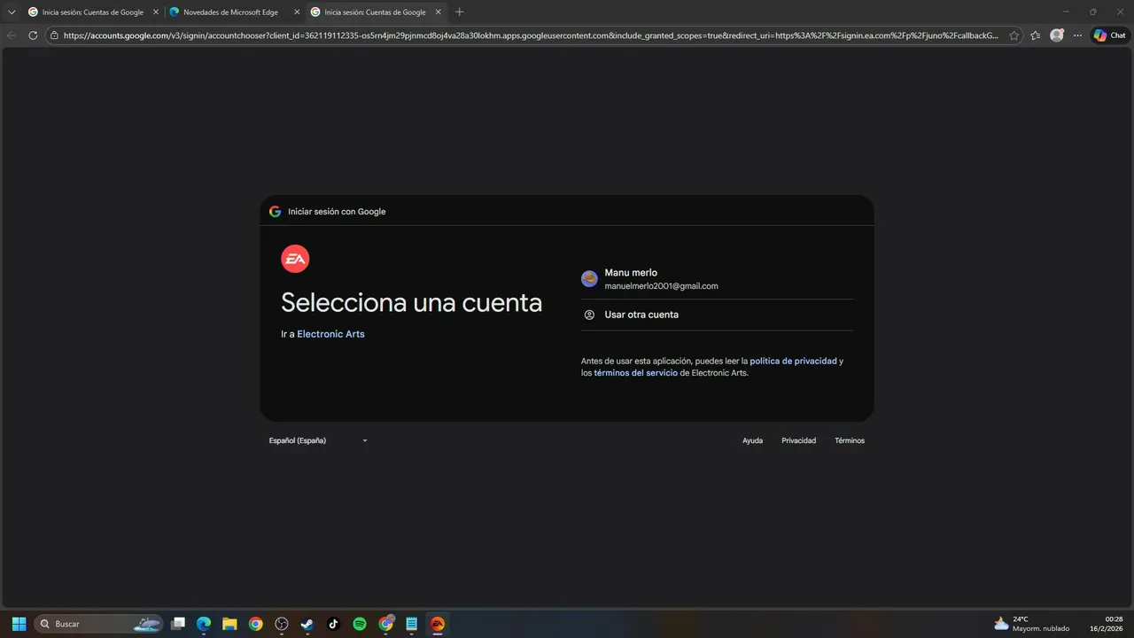This screenshot has height=638, width=1134.
Task: Choose Manu merlo account
Action: coord(717,279)
